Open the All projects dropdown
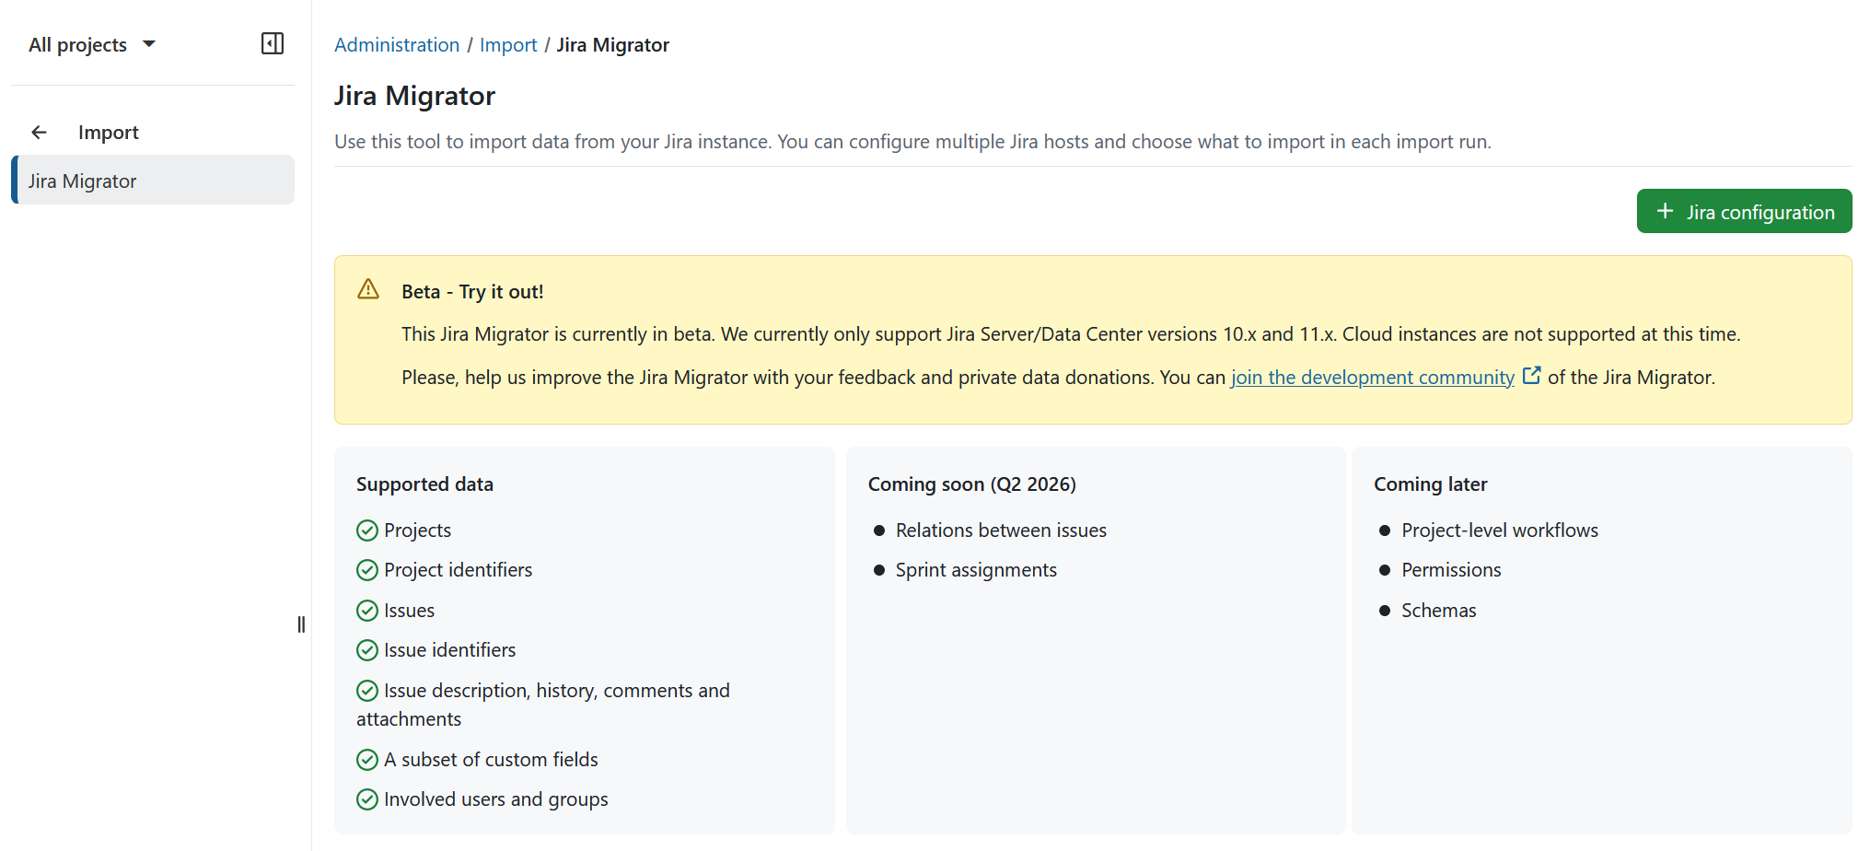The width and height of the screenshot is (1870, 851). (92, 44)
